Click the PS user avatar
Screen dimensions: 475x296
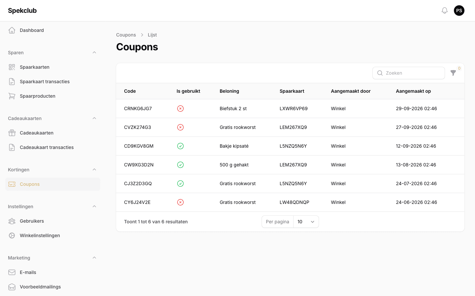click(x=459, y=11)
